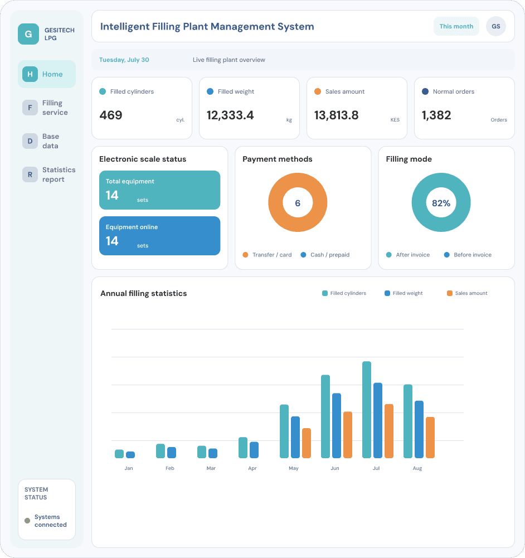Click the Statistics report R icon
Viewport: 525px width, 558px height.
click(30, 174)
